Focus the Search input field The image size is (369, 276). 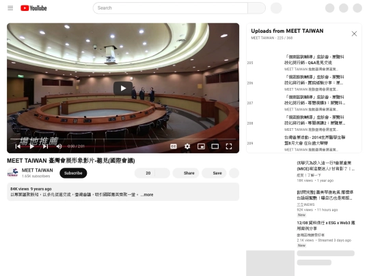point(170,8)
